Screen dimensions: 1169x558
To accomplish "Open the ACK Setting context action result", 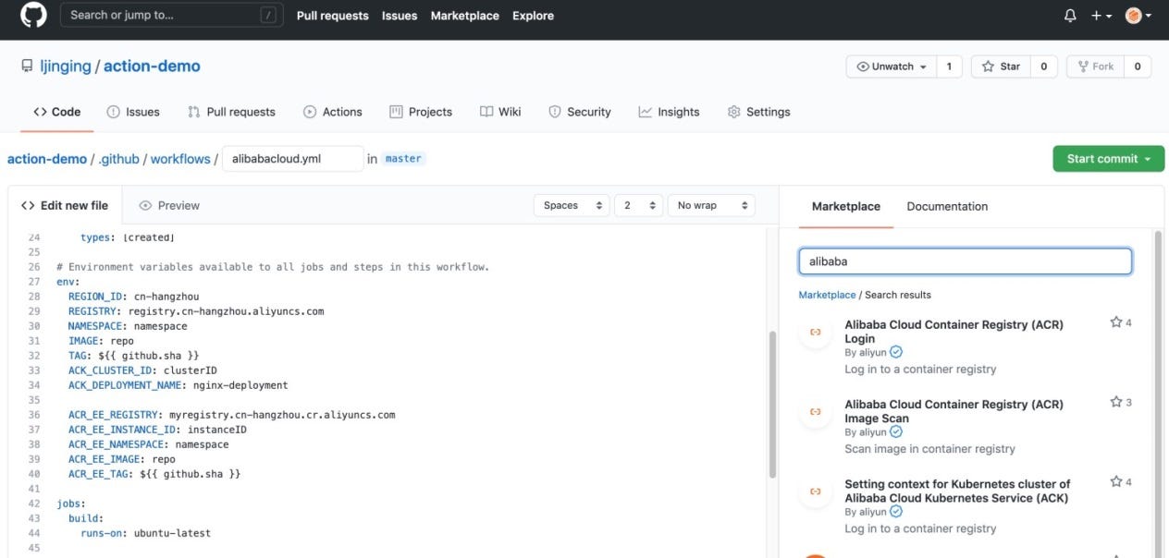I will (957, 491).
